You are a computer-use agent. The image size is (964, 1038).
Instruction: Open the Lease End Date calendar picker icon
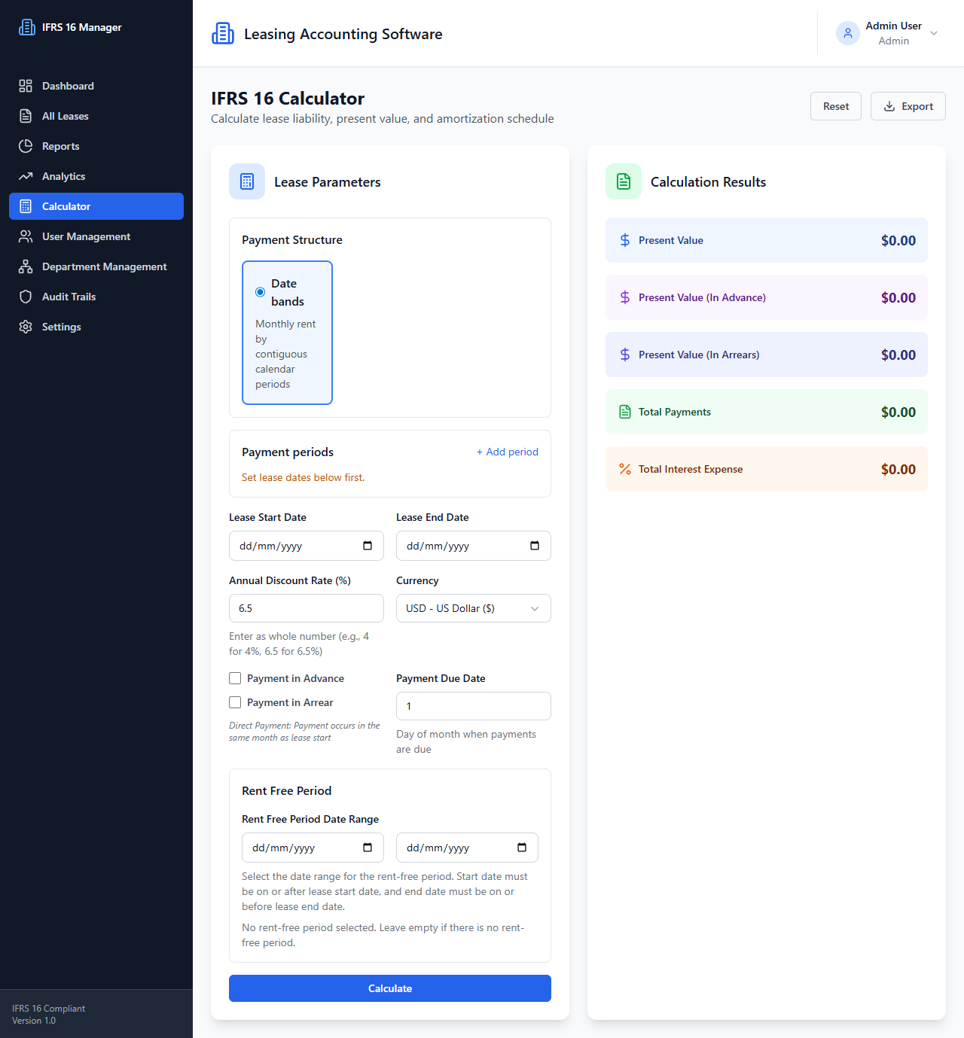coord(535,546)
